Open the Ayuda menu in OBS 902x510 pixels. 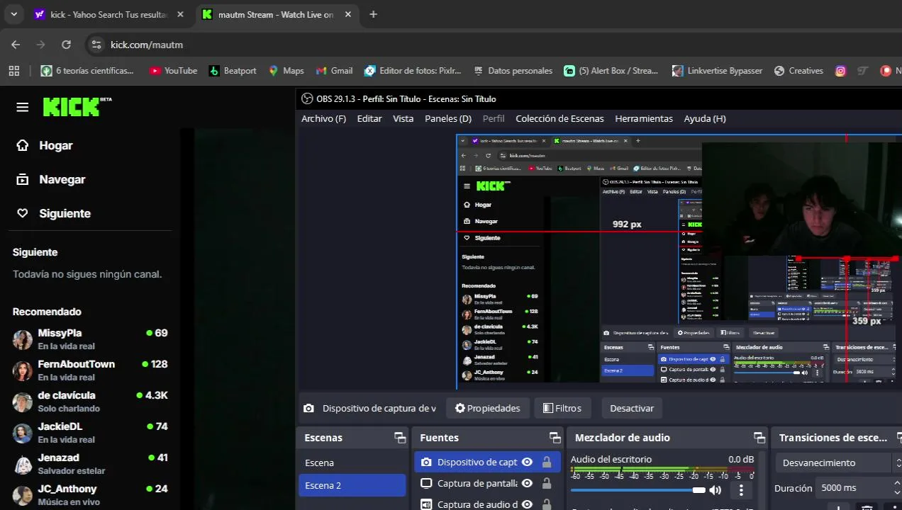(705, 118)
